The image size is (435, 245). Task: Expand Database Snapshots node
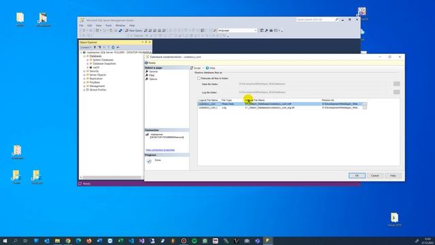coord(88,63)
